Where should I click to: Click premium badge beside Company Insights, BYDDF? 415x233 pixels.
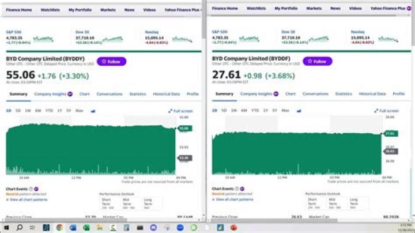[276, 94]
